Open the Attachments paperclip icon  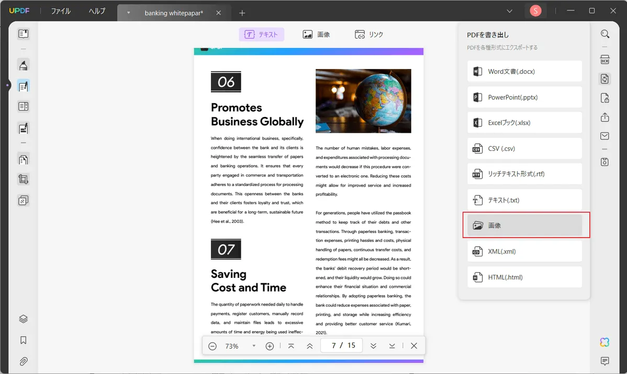point(23,361)
